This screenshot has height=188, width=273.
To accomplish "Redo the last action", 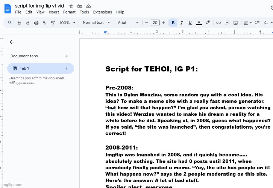I will pos(27,23).
